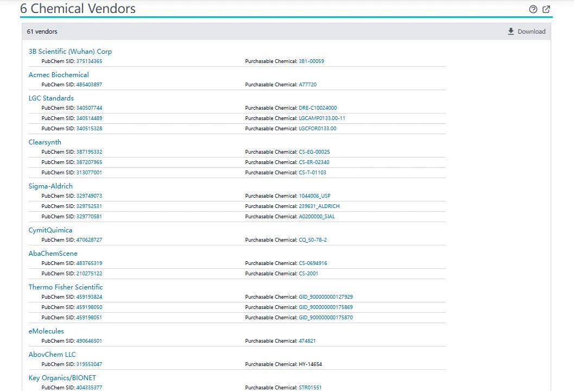Open purchasable chemical 3B1-00059
The image size is (574, 391).
point(312,61)
